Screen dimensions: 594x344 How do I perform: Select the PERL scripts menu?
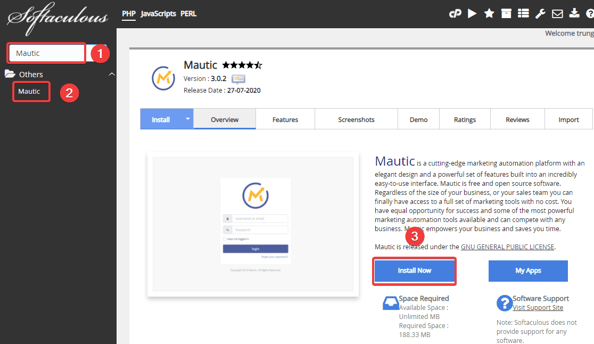pos(188,14)
